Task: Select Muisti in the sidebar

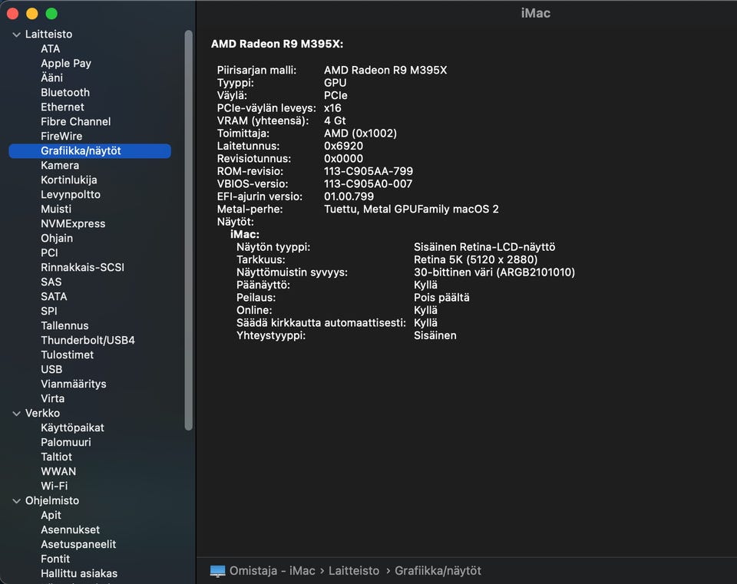Action: click(x=56, y=209)
